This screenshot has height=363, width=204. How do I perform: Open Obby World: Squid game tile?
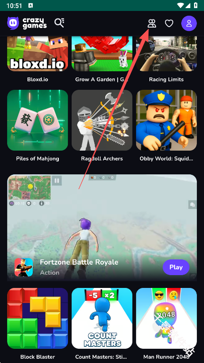167,120
